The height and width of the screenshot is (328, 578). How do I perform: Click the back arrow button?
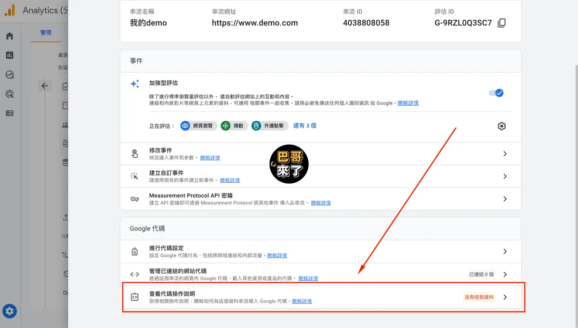[45, 86]
